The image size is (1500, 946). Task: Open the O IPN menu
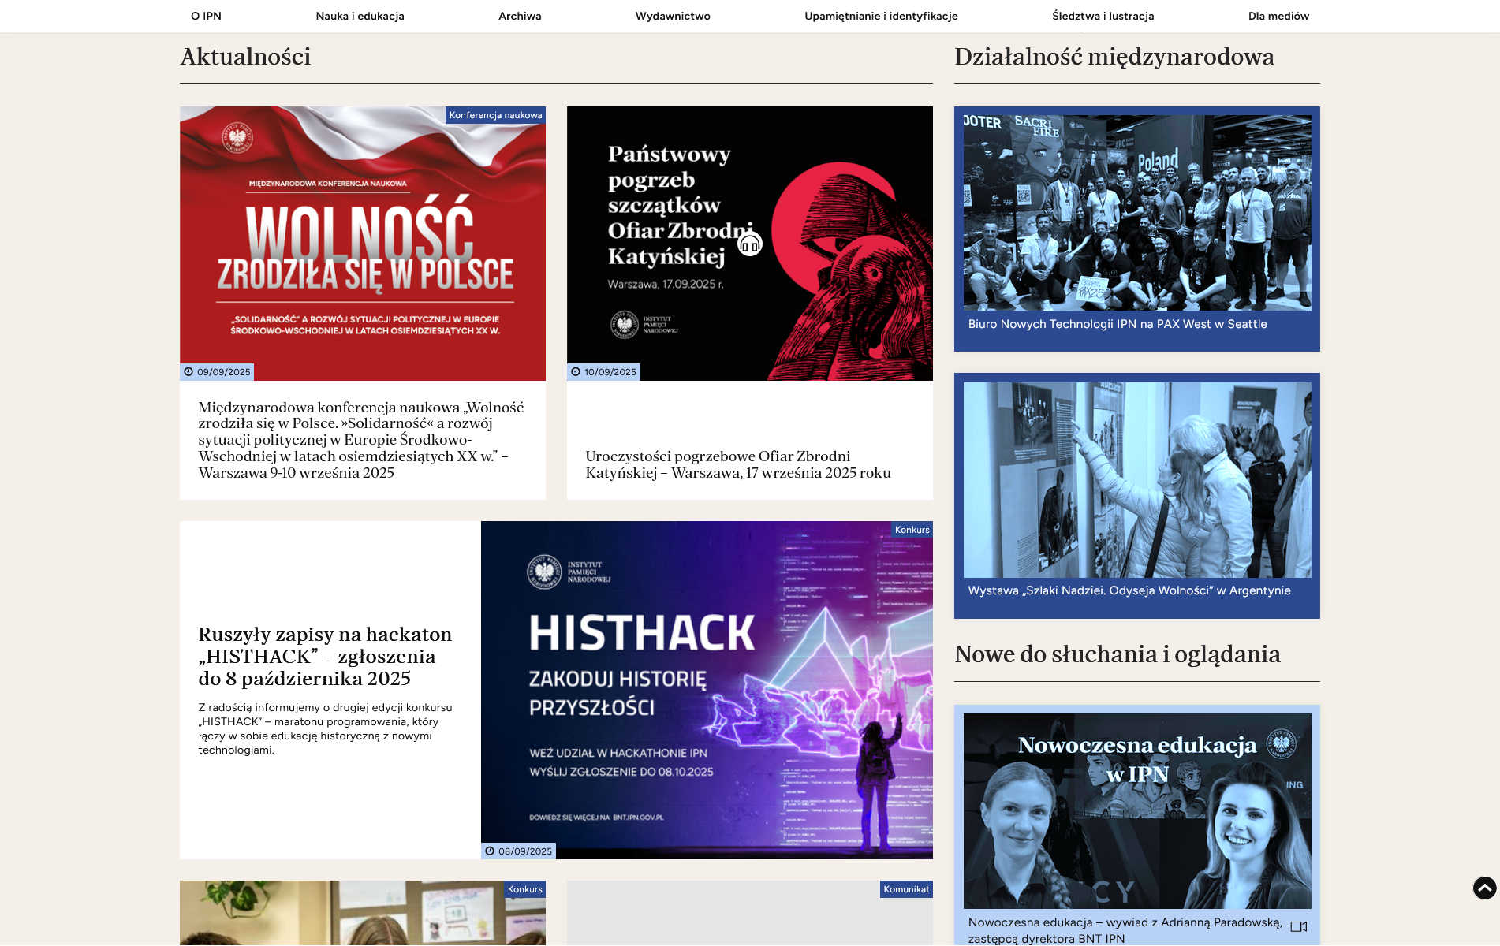pyautogui.click(x=206, y=16)
